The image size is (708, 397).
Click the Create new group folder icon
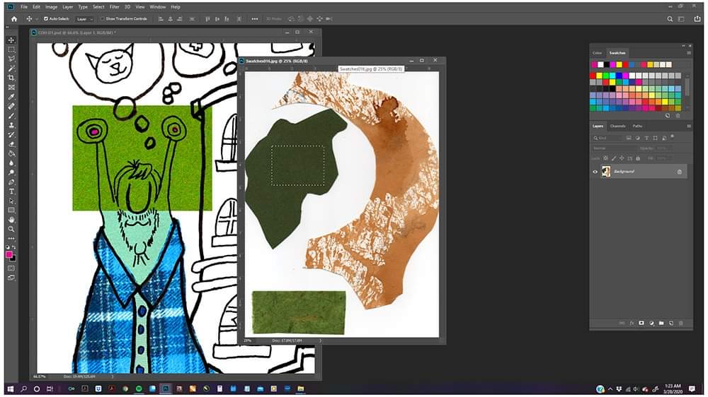point(661,323)
